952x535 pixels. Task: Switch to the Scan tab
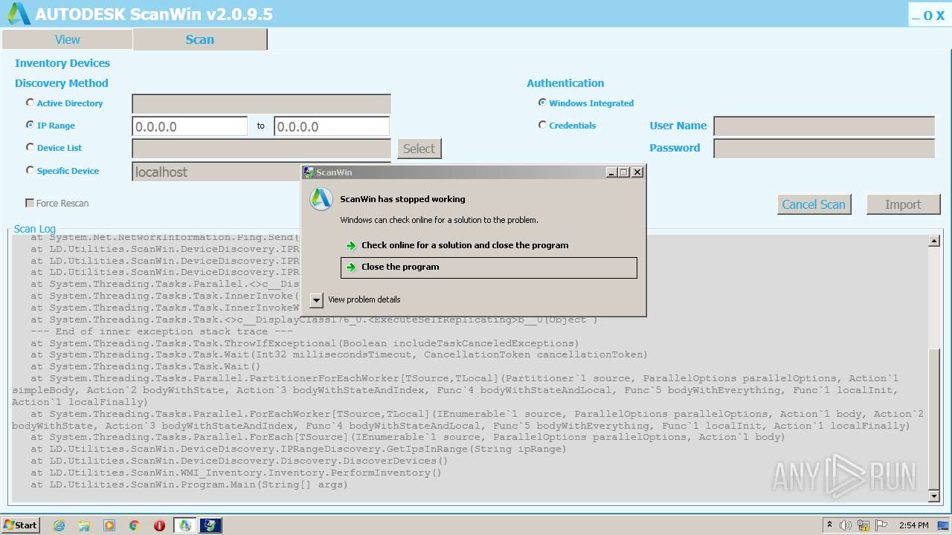click(x=199, y=39)
